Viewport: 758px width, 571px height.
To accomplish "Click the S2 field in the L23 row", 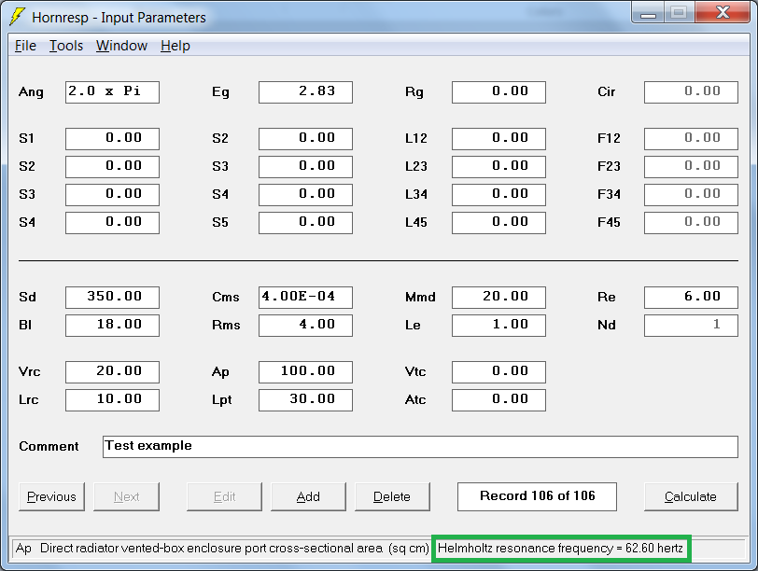I will click(x=112, y=167).
